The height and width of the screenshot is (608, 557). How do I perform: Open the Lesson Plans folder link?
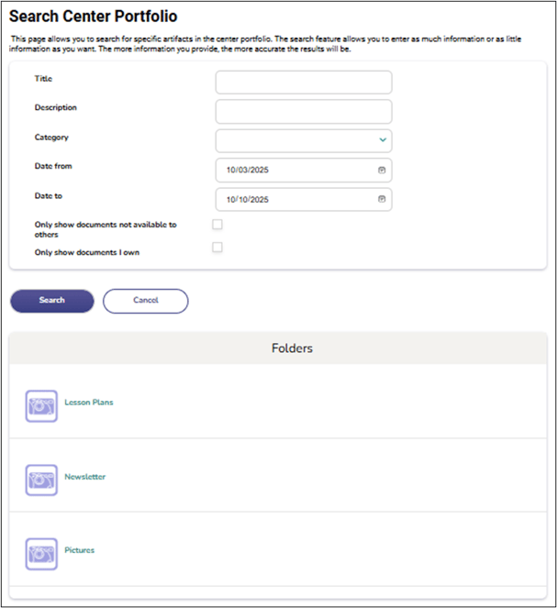pyautogui.click(x=89, y=403)
